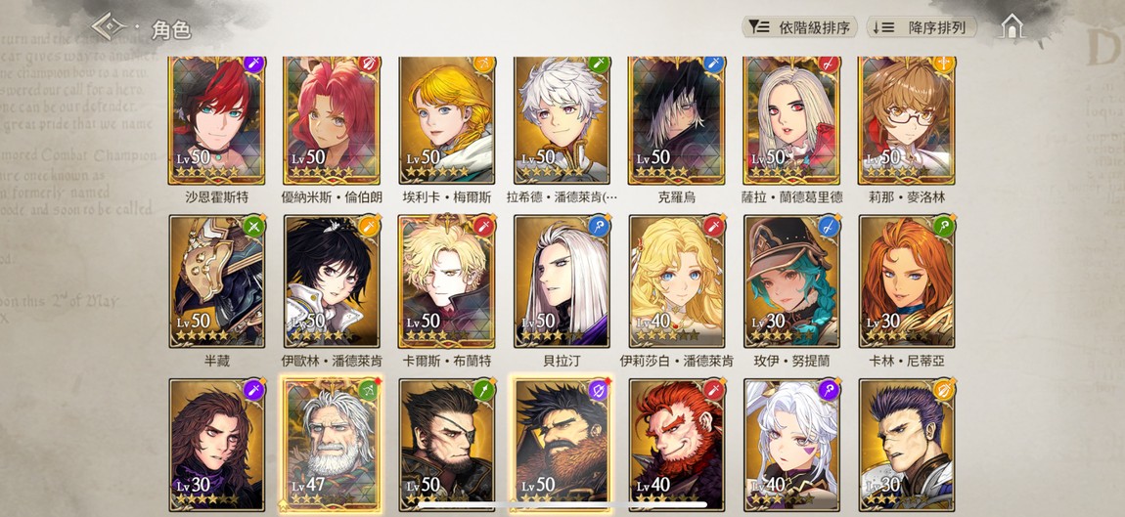Tap the blue staff icon on 貝拉汀
The height and width of the screenshot is (517, 1125).
pos(599,227)
